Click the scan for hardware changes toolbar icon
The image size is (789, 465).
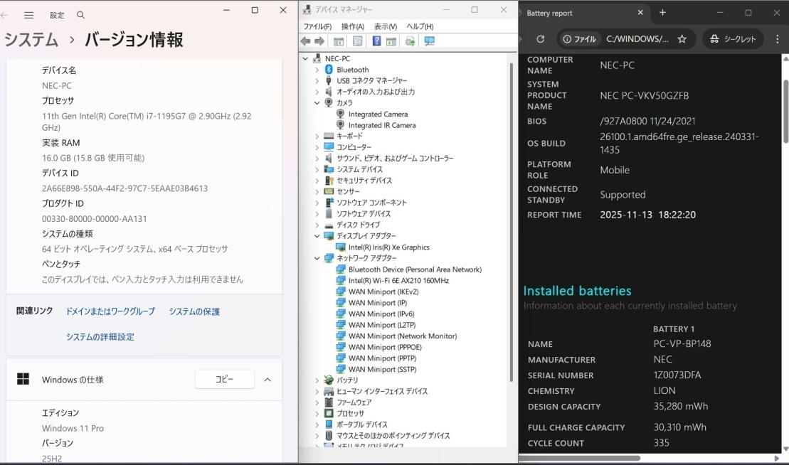pos(429,41)
